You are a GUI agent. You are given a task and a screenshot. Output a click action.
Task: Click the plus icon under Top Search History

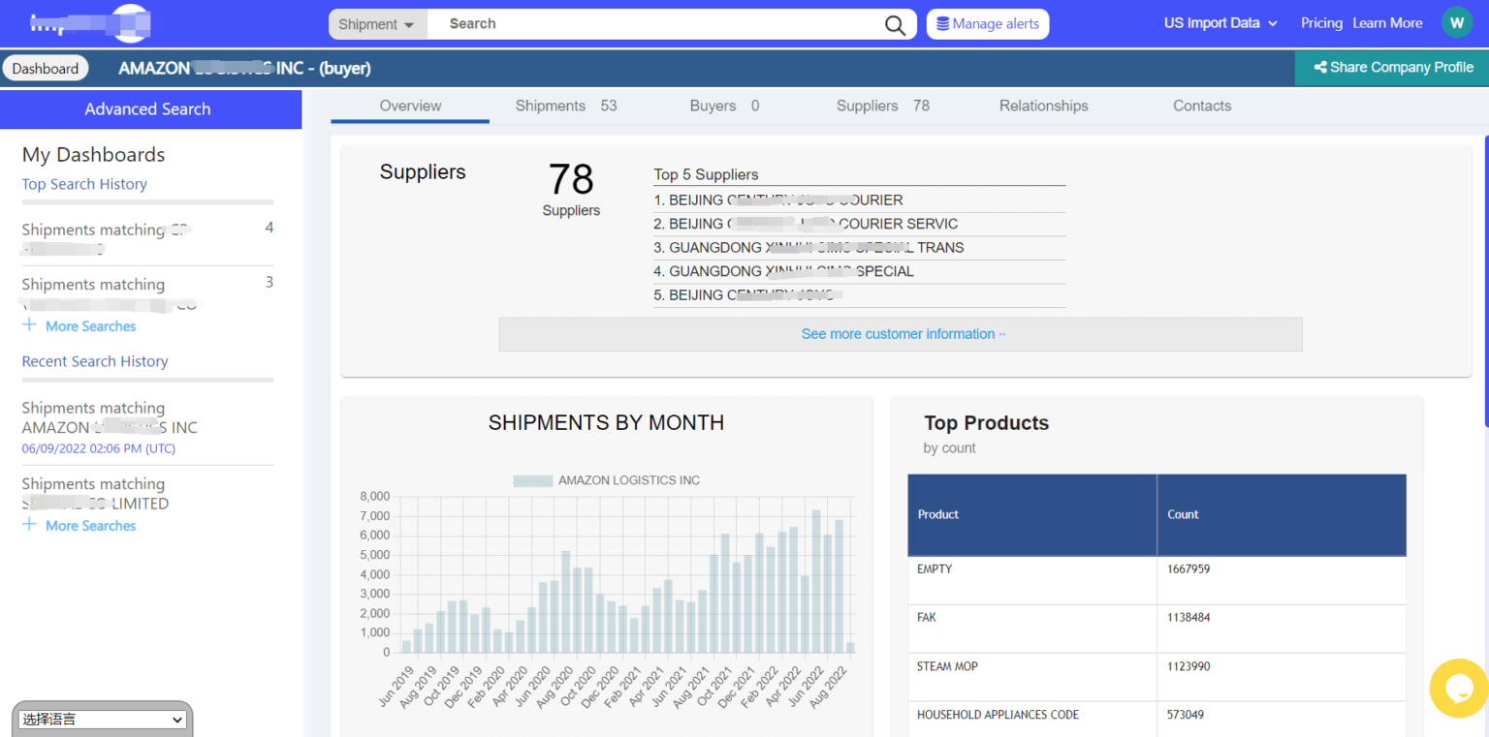coord(30,325)
